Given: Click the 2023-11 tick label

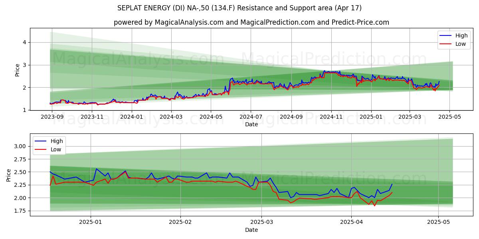Looking at the screenshot, I should point(93,117).
